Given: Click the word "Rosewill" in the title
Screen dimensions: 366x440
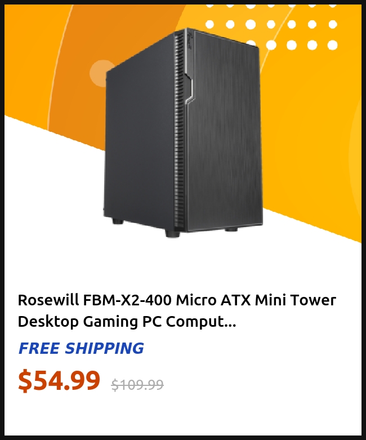Looking at the screenshot, I should pos(48,300).
